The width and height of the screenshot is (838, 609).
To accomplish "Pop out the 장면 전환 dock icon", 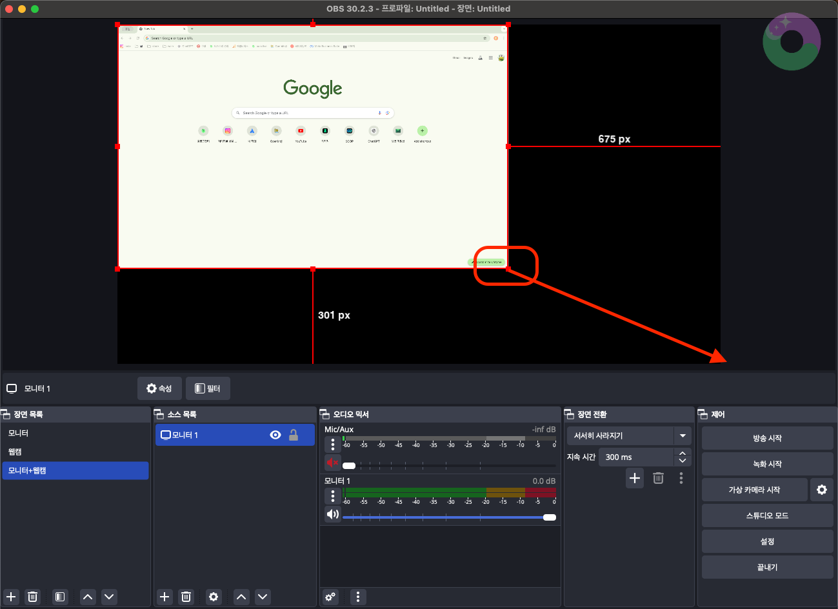I will 569,414.
